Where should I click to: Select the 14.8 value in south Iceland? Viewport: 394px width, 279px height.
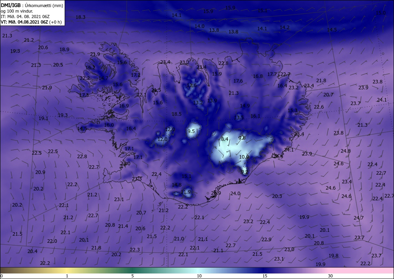[x=177, y=185]
